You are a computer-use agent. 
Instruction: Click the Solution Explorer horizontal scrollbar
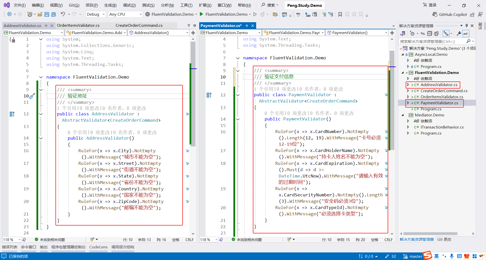pos(430,234)
